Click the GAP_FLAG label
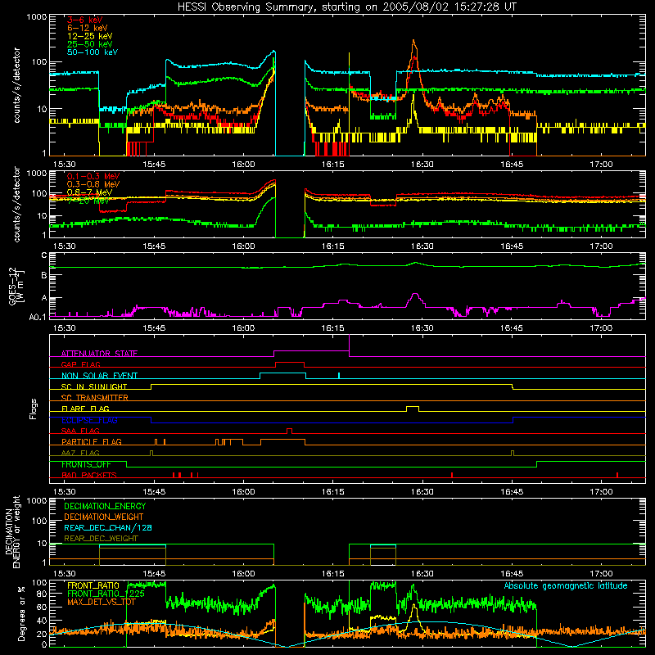 80,364
